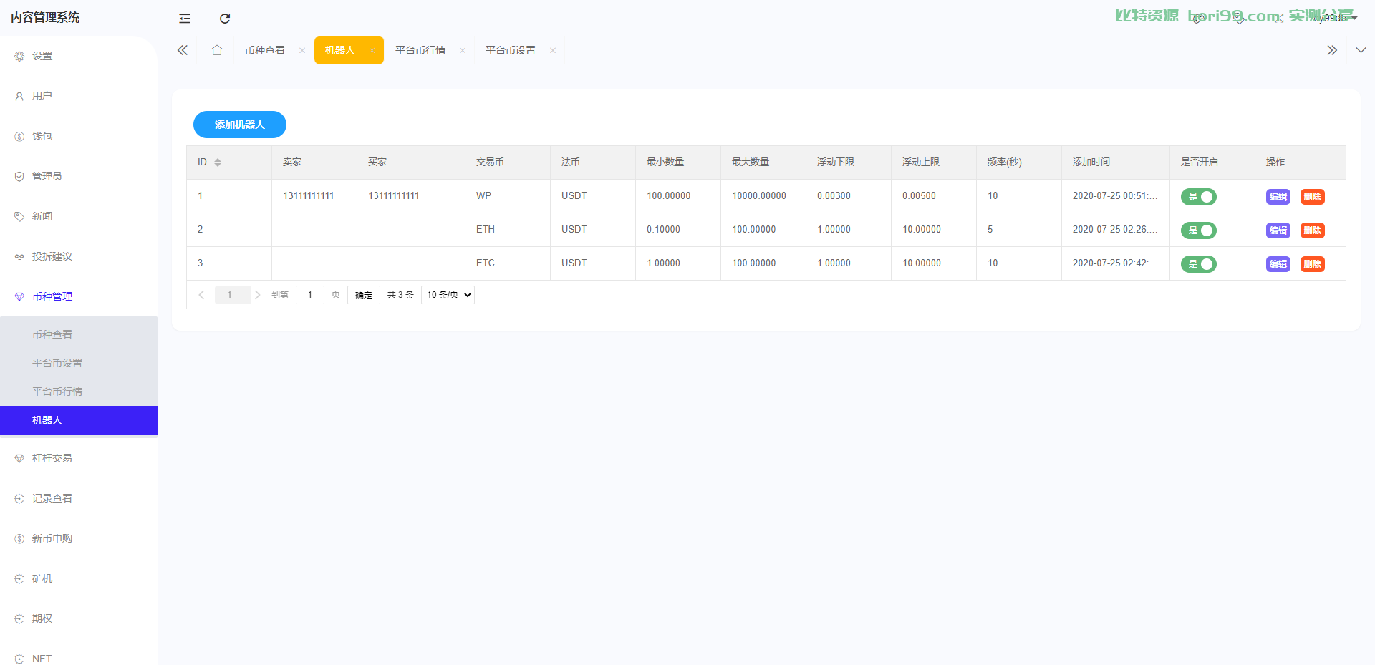
Task: Click the icon beside 期权
Action: tap(19, 618)
